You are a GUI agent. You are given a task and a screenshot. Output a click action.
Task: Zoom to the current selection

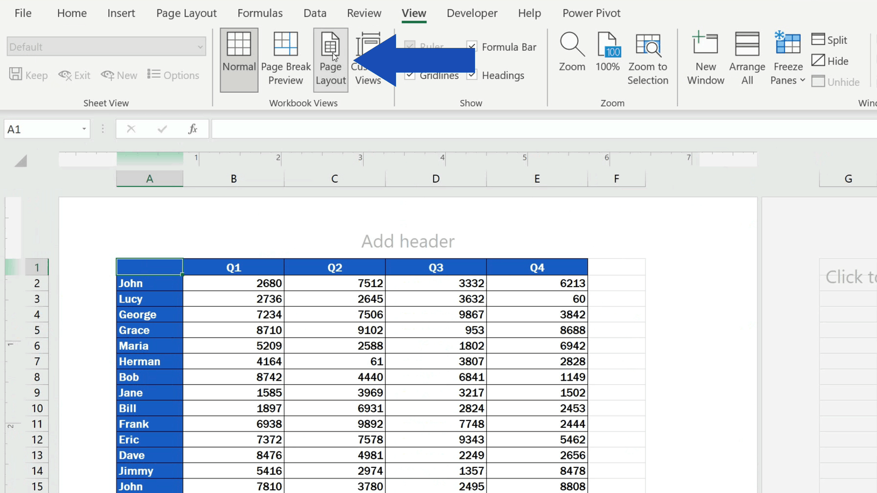[x=647, y=59]
